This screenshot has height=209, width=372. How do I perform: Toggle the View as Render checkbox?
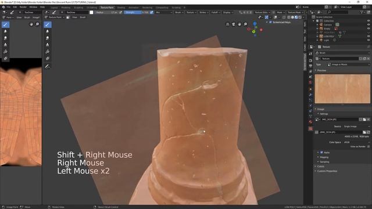coord(369,146)
